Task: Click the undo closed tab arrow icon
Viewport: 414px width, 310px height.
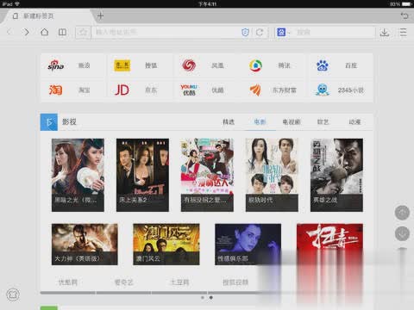Action: click(x=405, y=15)
